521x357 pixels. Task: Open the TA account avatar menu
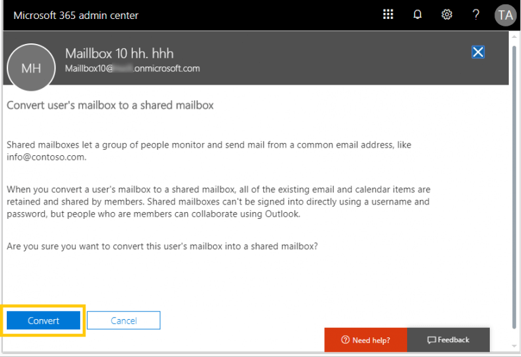pos(505,16)
